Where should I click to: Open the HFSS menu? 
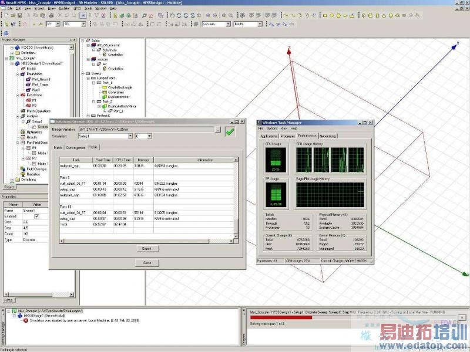[77, 9]
